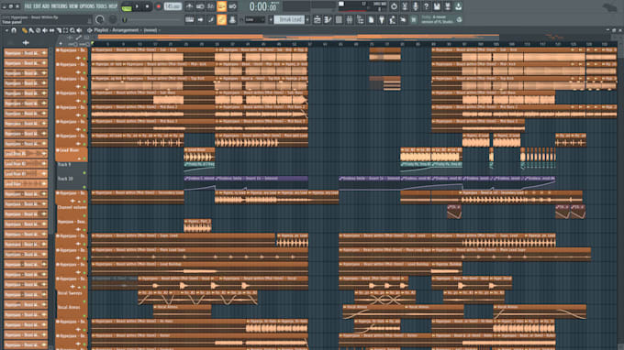The width and height of the screenshot is (624, 350).
Task: Mute Track 9 via its green light
Action: pos(84,172)
